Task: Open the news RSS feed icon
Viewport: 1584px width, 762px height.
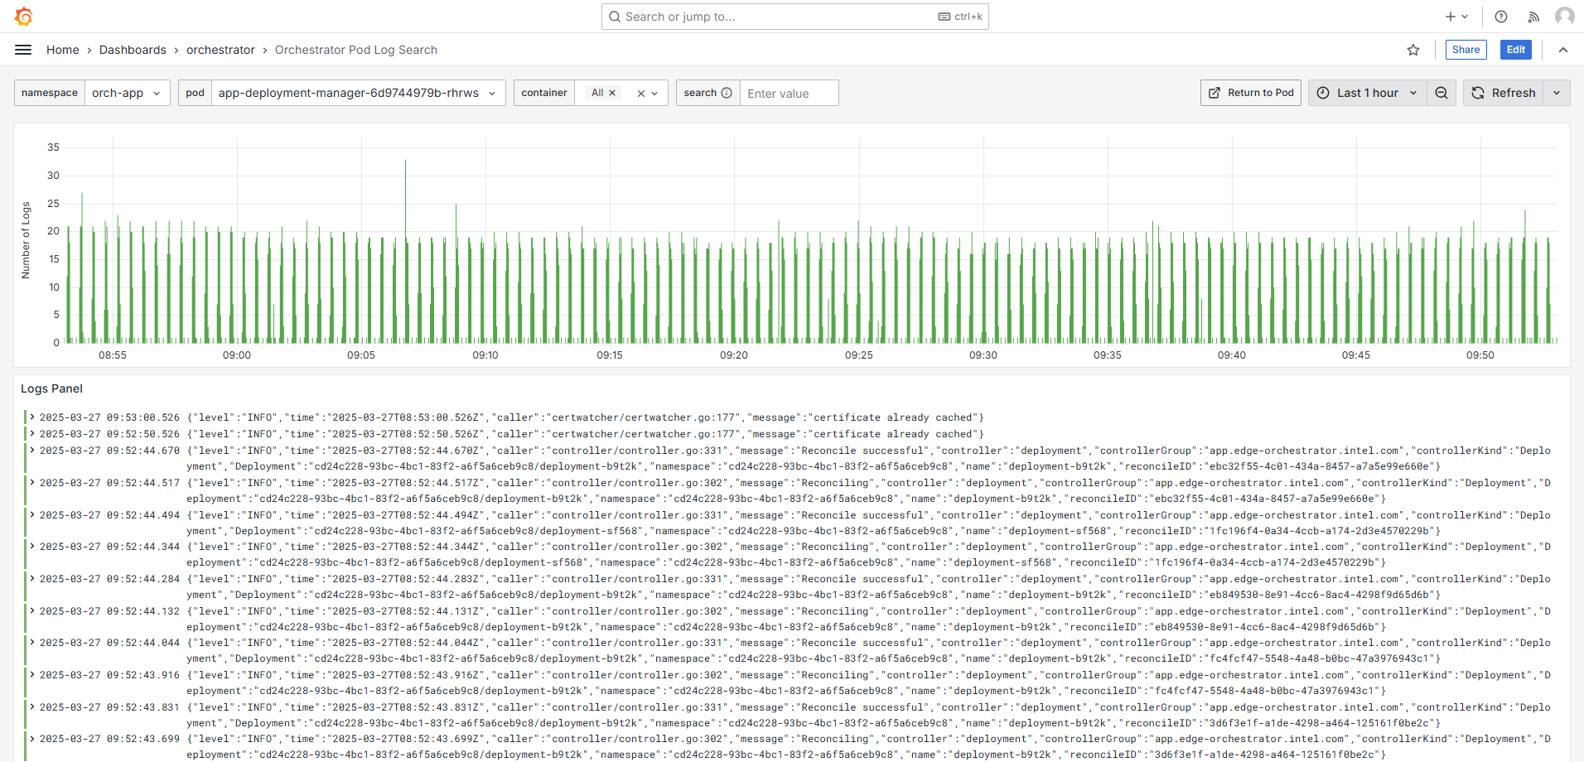Action: [1533, 17]
